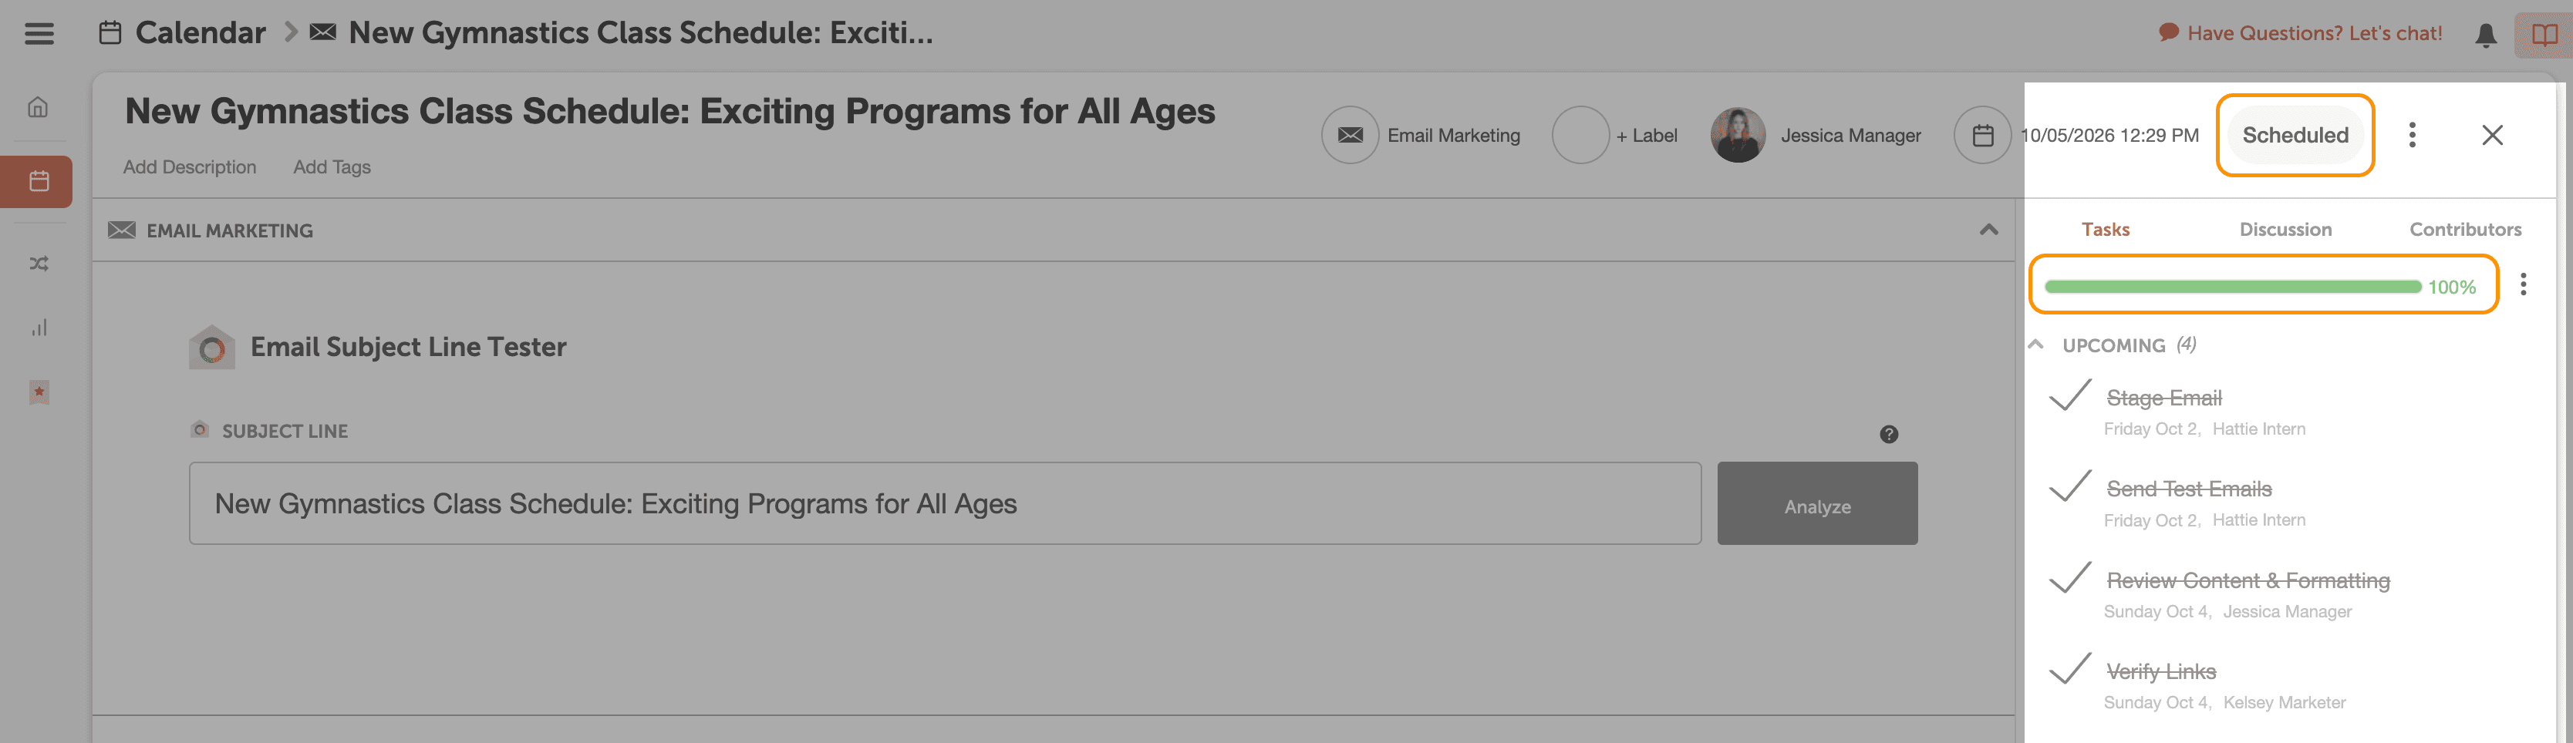Click the Add Description link

pyautogui.click(x=190, y=168)
